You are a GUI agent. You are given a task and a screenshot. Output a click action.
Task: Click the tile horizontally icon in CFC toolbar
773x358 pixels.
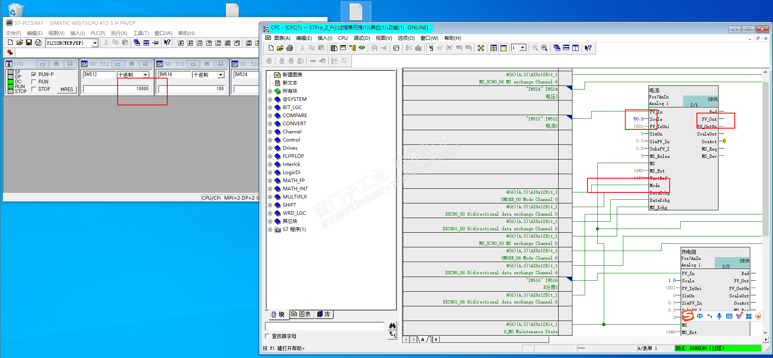click(x=566, y=48)
